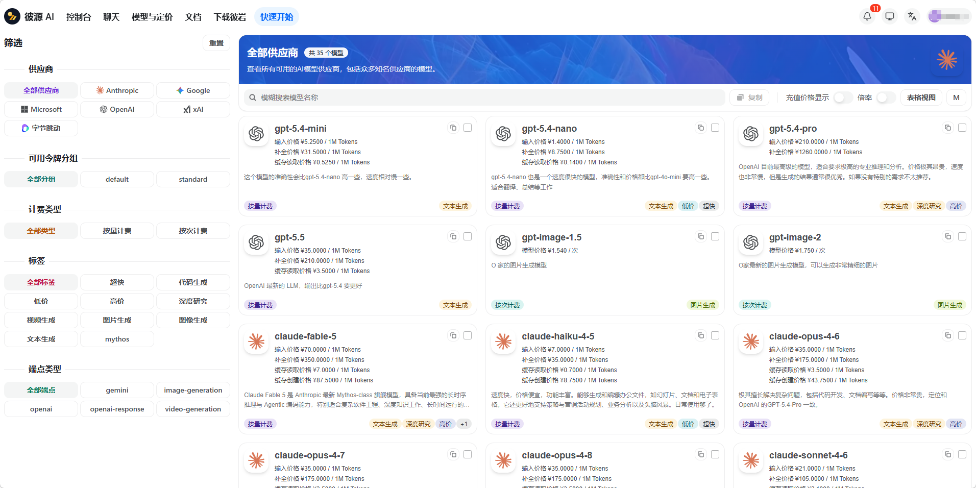Open the 模型与定价 nav item
Viewport: 976px width, 488px height.
click(x=152, y=17)
